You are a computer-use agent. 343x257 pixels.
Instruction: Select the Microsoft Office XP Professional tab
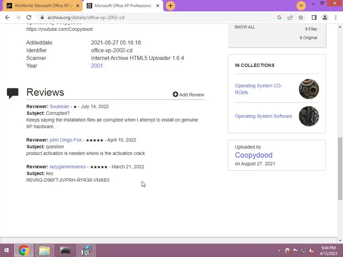coord(123,6)
